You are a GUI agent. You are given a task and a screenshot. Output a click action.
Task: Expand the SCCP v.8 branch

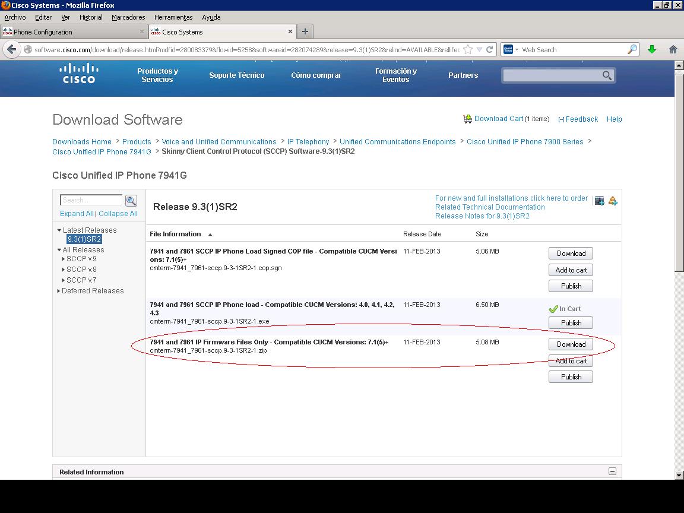tap(64, 270)
